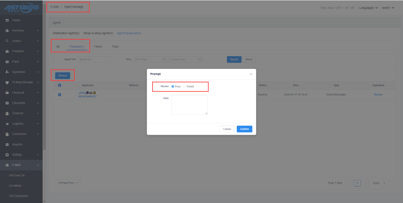Click the Home icon in sidebar
This screenshot has width=403, height=203.
pos(7,20)
